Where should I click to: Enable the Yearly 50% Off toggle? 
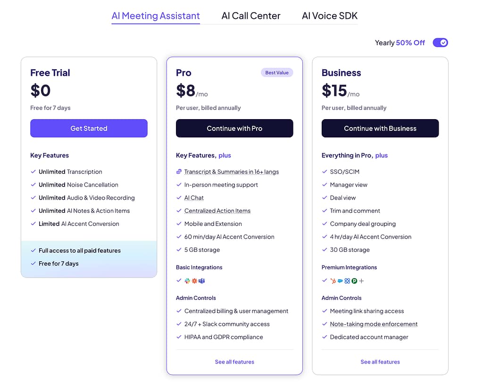pyautogui.click(x=440, y=42)
